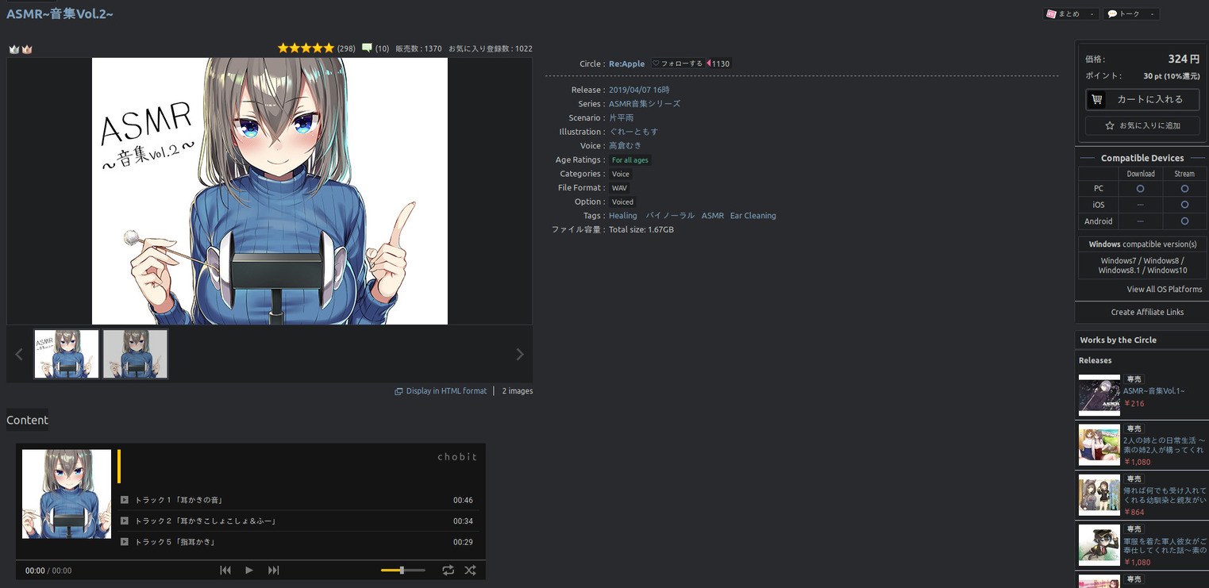Click the WAV file format tag
The width and height of the screenshot is (1209, 588).
point(619,188)
